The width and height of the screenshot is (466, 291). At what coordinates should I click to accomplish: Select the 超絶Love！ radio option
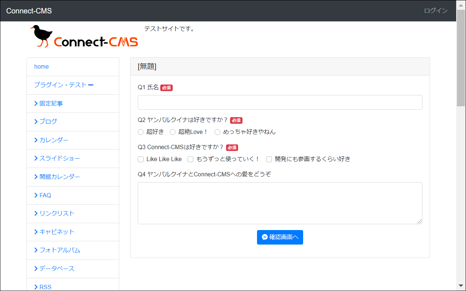click(x=173, y=132)
